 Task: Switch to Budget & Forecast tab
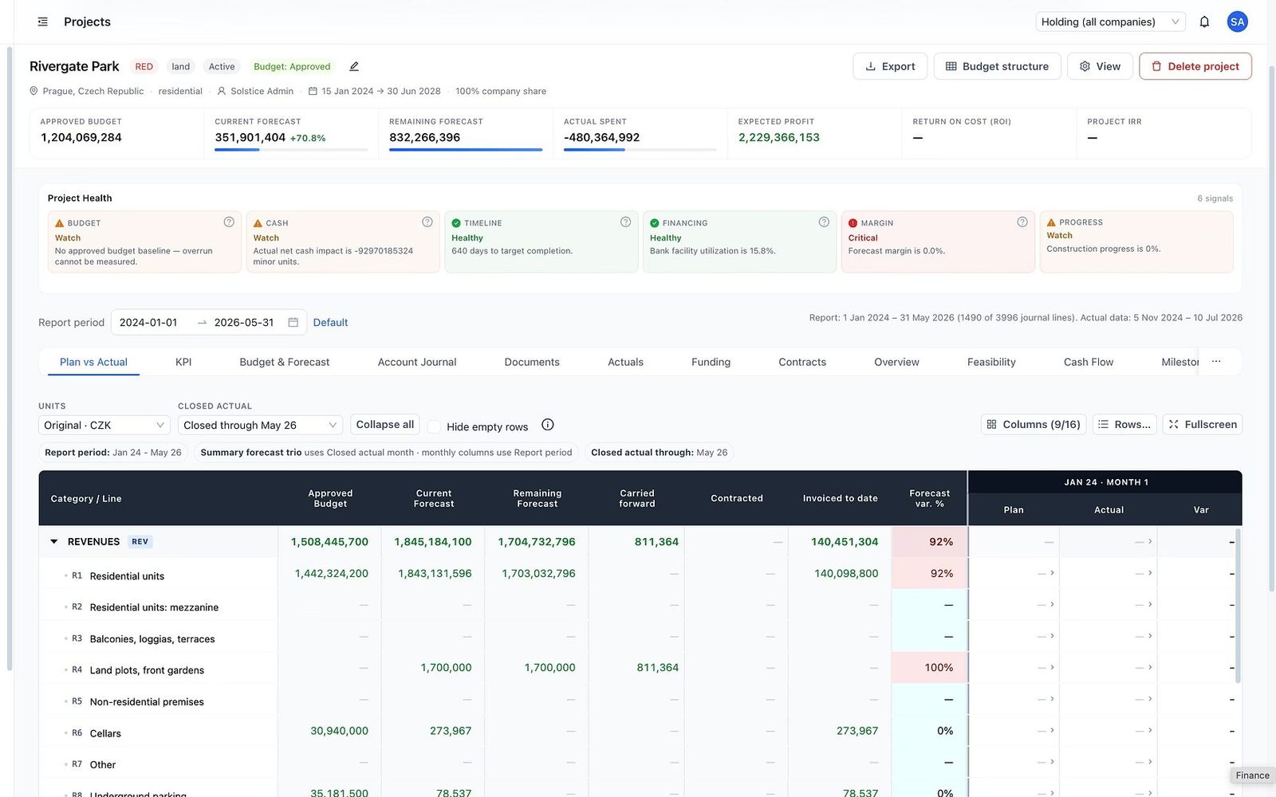(285, 362)
